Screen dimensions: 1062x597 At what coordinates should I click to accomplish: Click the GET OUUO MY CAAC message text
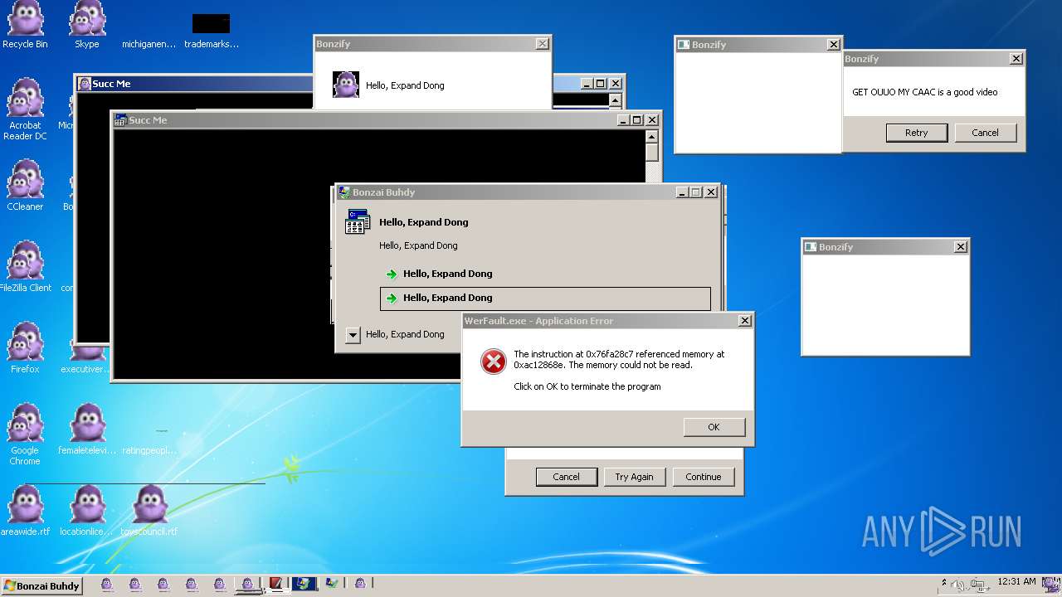(925, 92)
